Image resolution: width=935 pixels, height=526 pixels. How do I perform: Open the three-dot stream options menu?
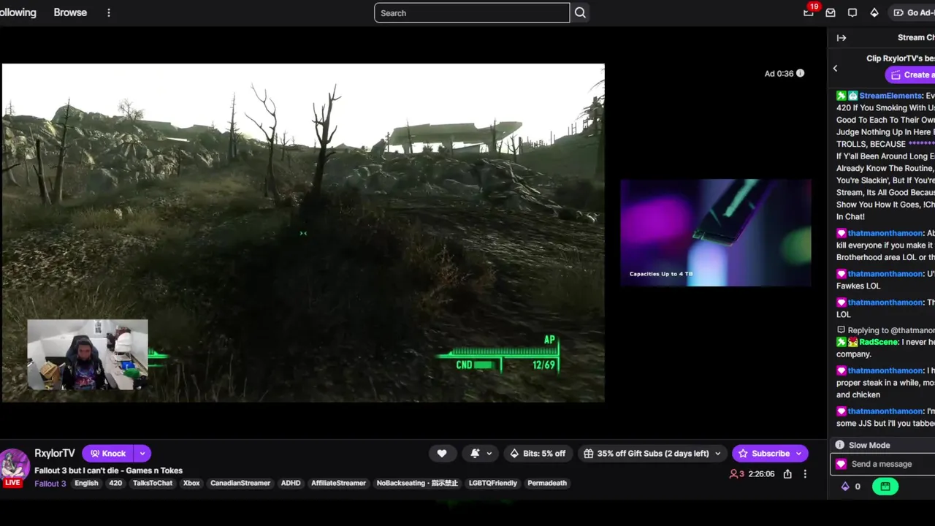(x=805, y=473)
